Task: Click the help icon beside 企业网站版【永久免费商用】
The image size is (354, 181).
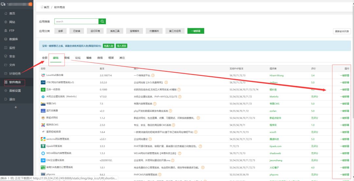Action: click(x=166, y=82)
